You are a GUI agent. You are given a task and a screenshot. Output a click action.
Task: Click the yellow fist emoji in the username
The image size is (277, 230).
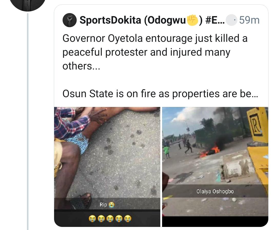(x=192, y=20)
